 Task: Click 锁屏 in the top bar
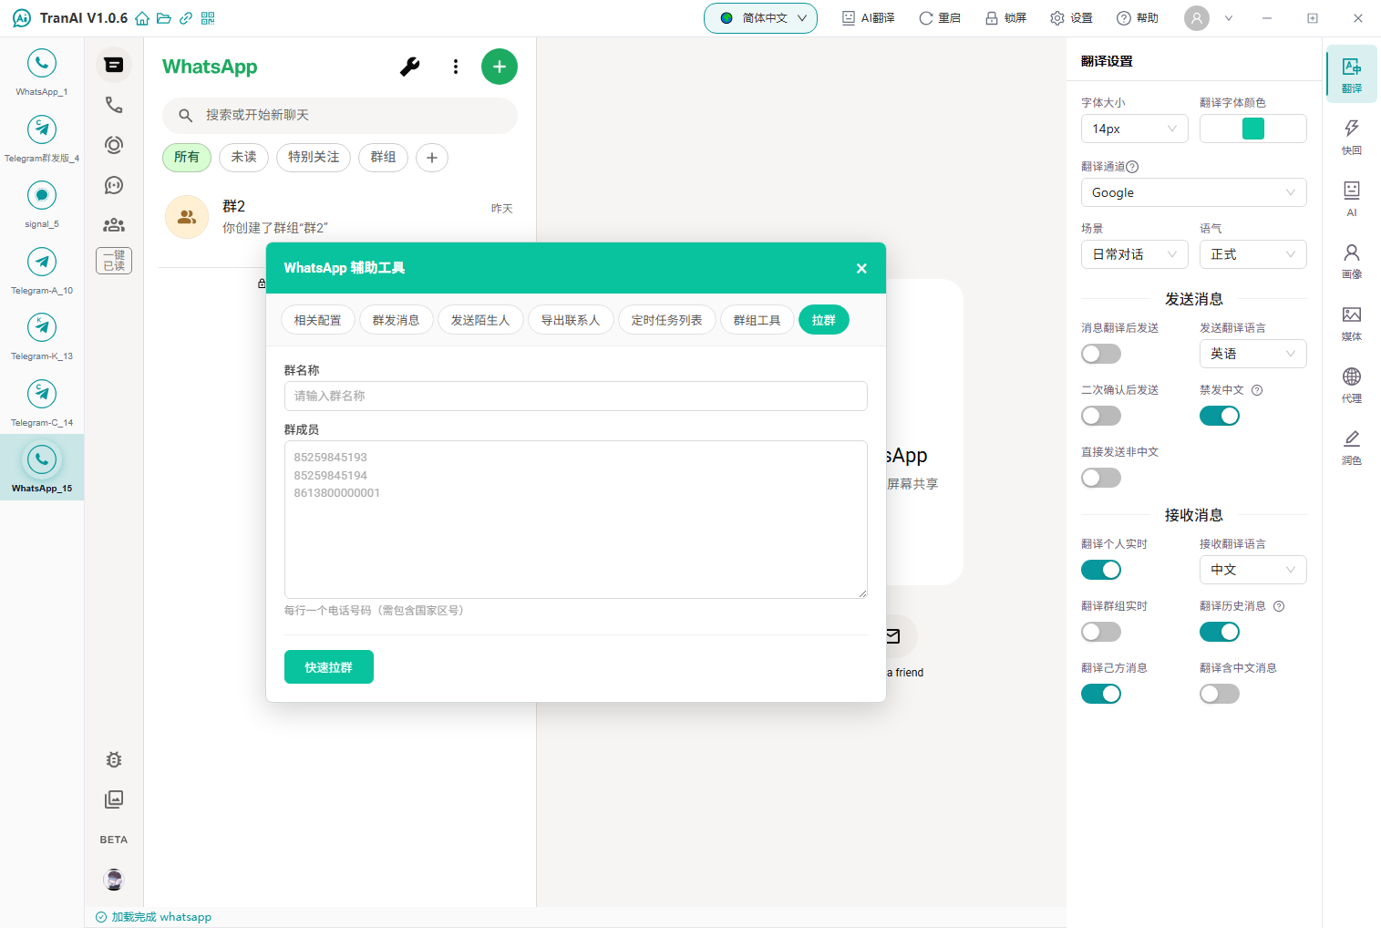coord(1005,18)
